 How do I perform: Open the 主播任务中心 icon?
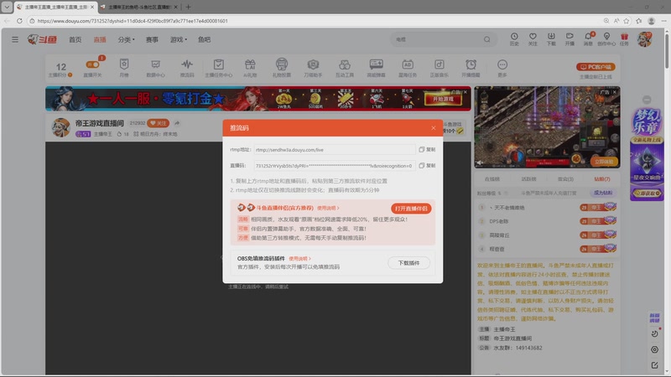(x=218, y=68)
